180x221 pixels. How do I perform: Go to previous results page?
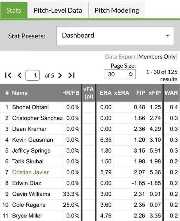pos(20,76)
